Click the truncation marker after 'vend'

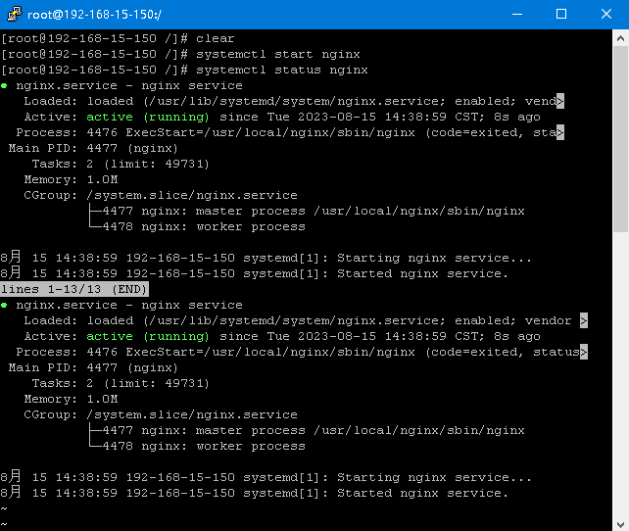[560, 101]
